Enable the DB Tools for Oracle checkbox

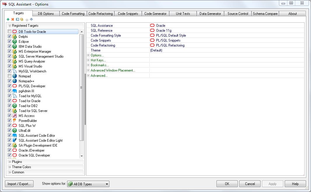(x=9, y=31)
